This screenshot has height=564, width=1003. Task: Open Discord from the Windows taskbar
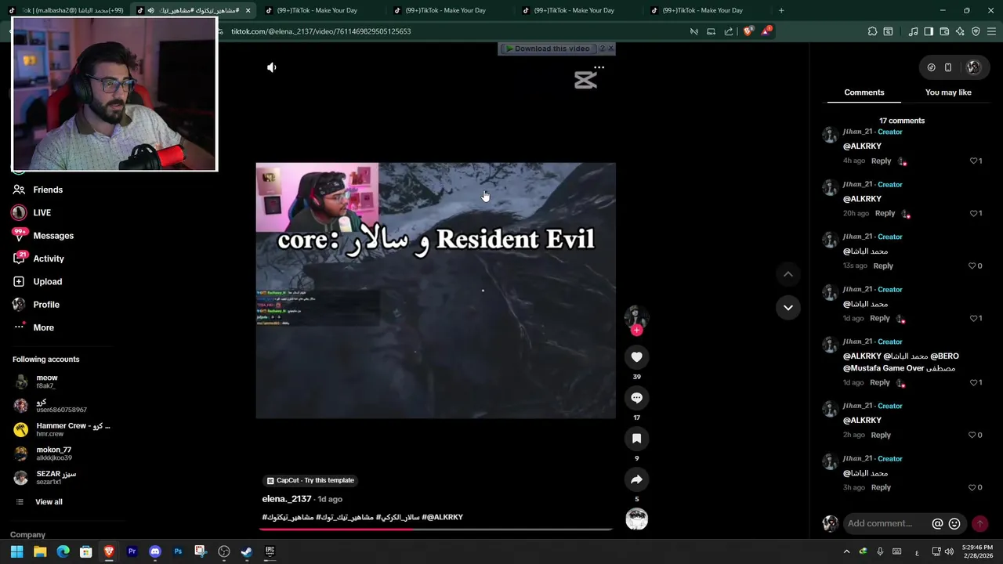click(154, 551)
